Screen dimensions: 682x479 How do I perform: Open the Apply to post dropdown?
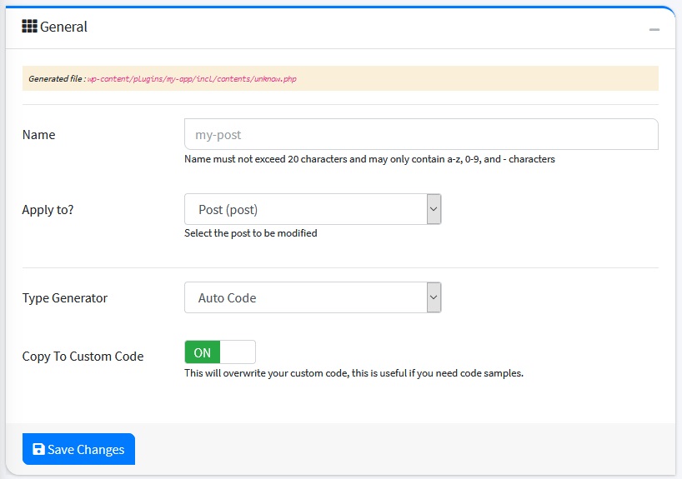click(304, 209)
